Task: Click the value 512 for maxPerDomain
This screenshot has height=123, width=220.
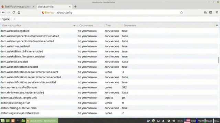Action: (x=124, y=87)
